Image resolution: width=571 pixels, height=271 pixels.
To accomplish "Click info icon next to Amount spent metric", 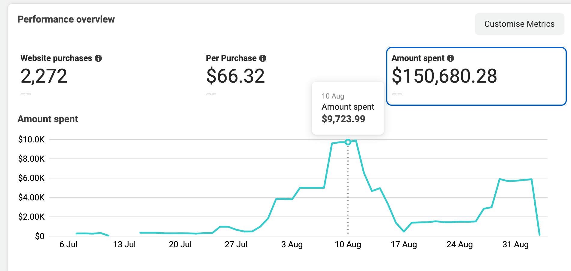I will point(450,58).
